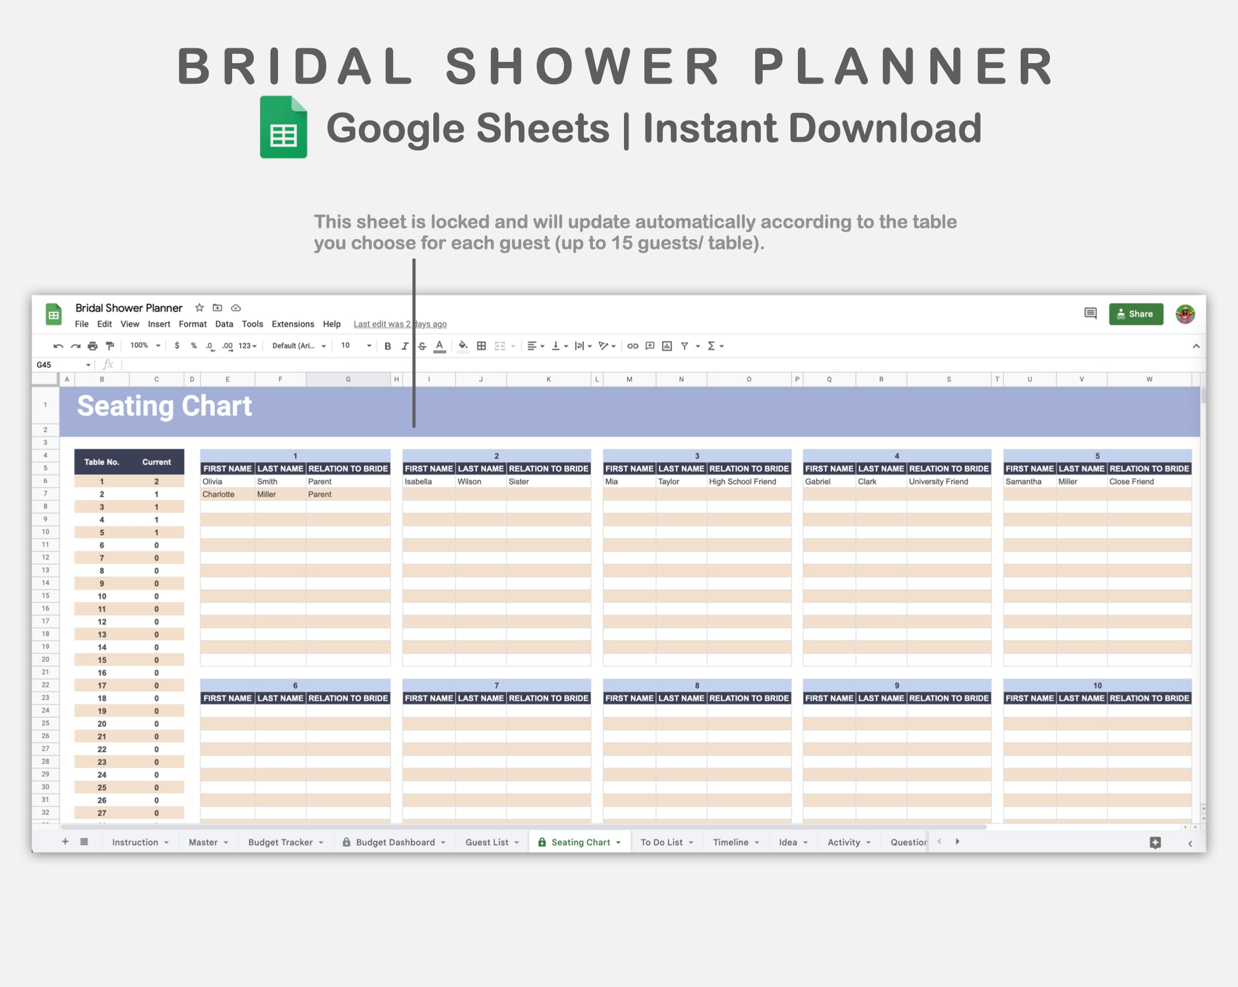Open the font size dropdown

tap(356, 346)
